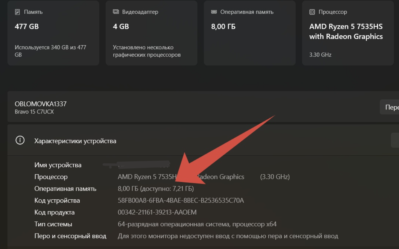Select the Код устройства value 58FB00A8-6FBA…
Viewport: 399px width, 249px height.
181,201
